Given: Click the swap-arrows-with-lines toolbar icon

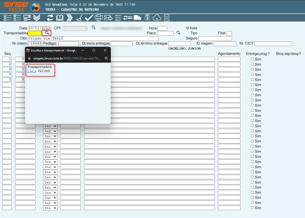Looking at the screenshot, I should click(128, 18).
